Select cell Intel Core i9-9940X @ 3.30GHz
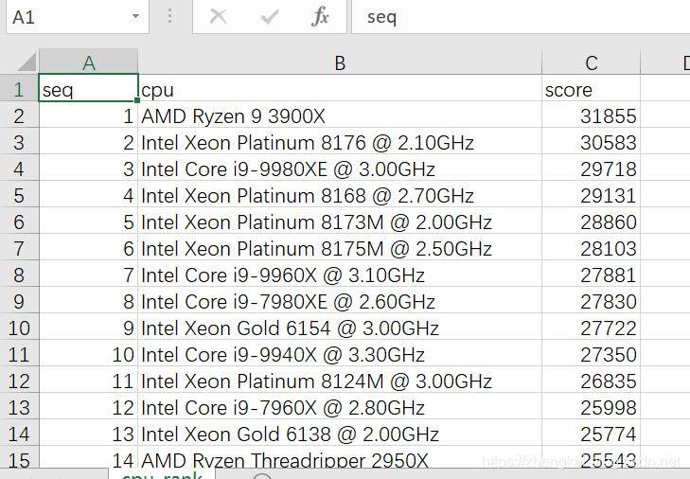This screenshot has height=479, width=690. [x=340, y=353]
